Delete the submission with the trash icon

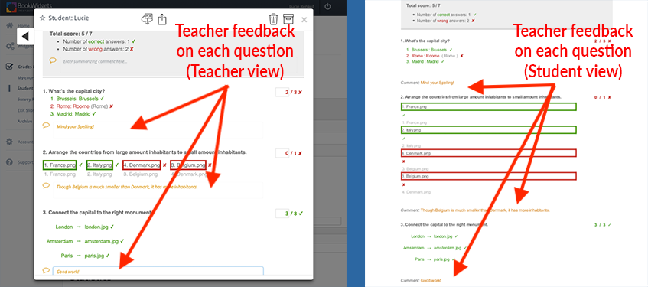click(274, 19)
